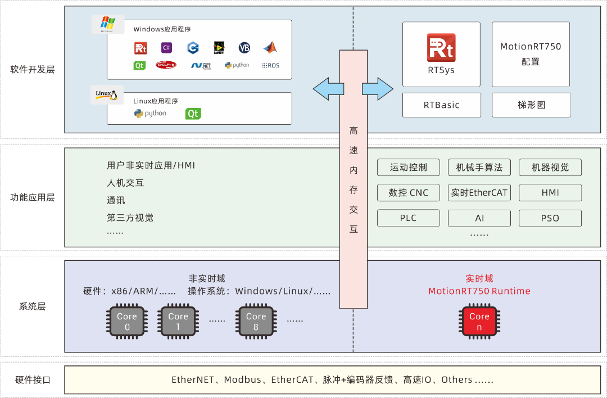Screen dimensions: 607x398
Task: Open the C# development icon
Action: point(166,48)
